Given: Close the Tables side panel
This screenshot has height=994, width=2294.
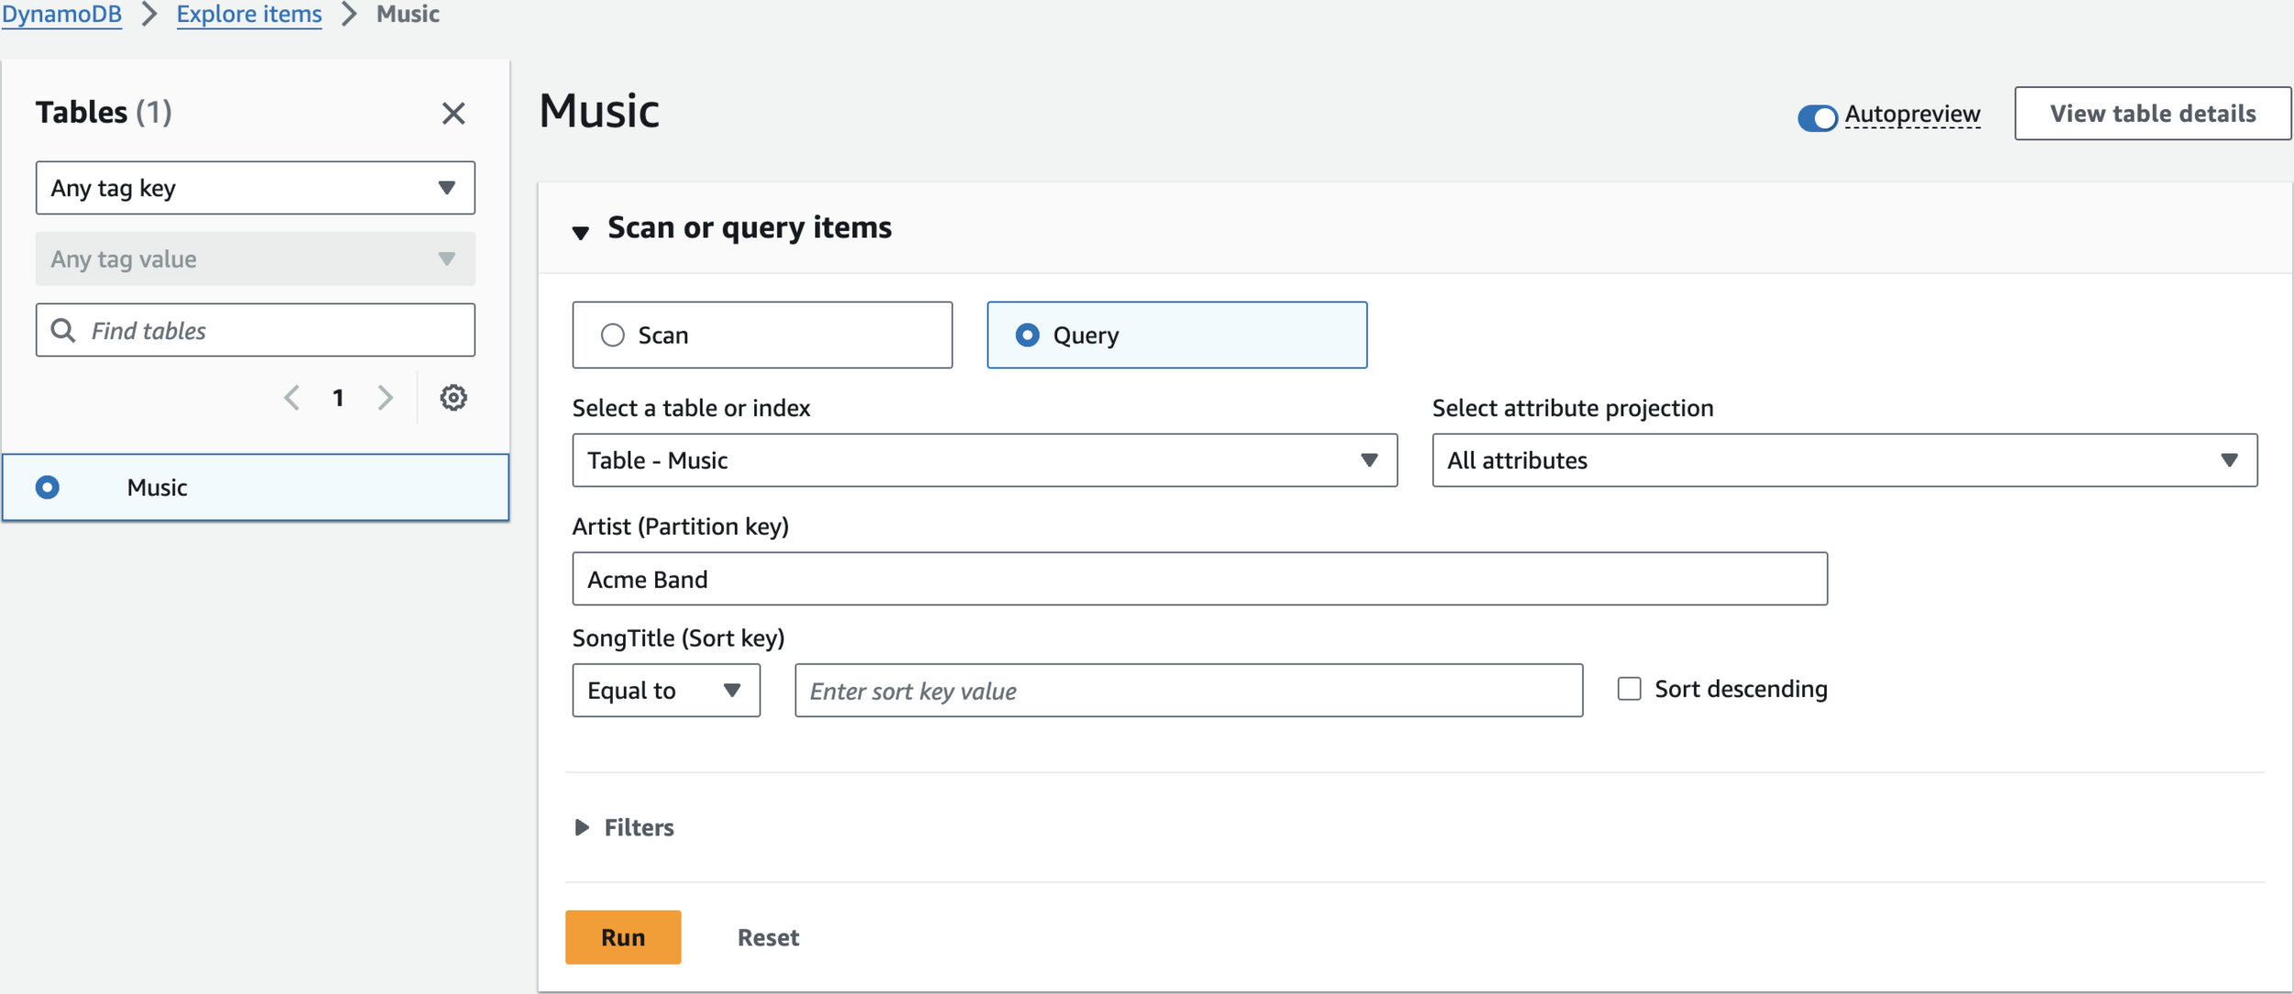Looking at the screenshot, I should (453, 114).
